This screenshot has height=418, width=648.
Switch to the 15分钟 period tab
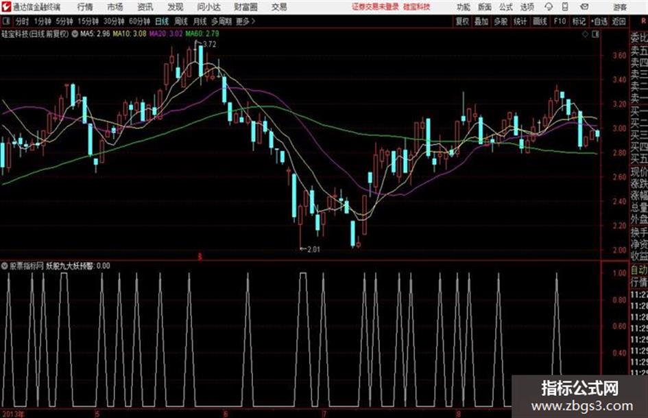[88, 21]
